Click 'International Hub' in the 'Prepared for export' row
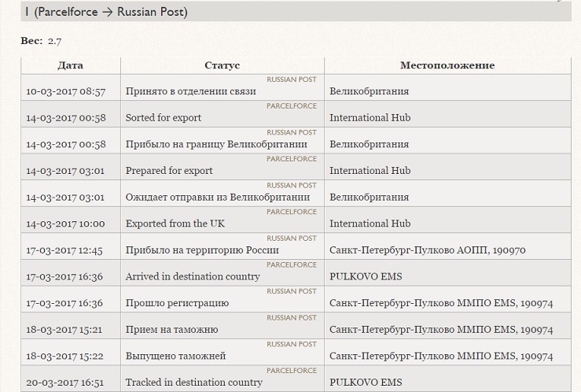Image resolution: width=581 pixels, height=392 pixels. 370,171
